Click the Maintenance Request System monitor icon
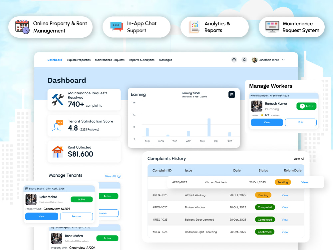333x250 pixels. 272,27
